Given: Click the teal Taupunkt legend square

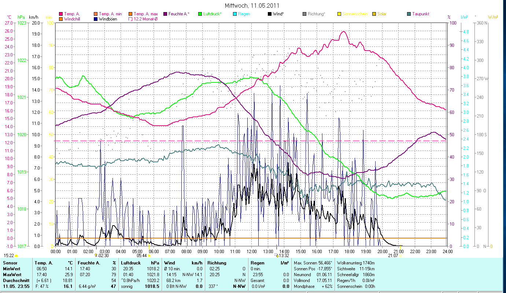Looking at the screenshot, I should (x=409, y=14).
